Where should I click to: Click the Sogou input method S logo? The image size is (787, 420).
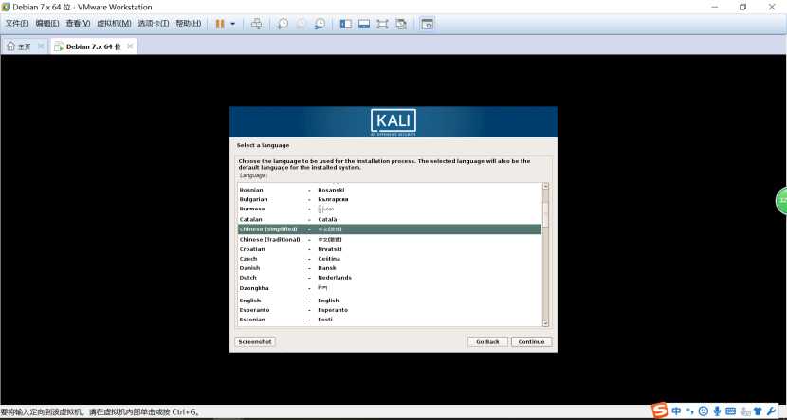tap(660, 411)
